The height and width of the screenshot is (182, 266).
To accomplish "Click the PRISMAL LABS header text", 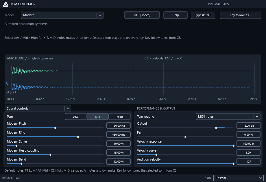I will [x=218, y=4].
